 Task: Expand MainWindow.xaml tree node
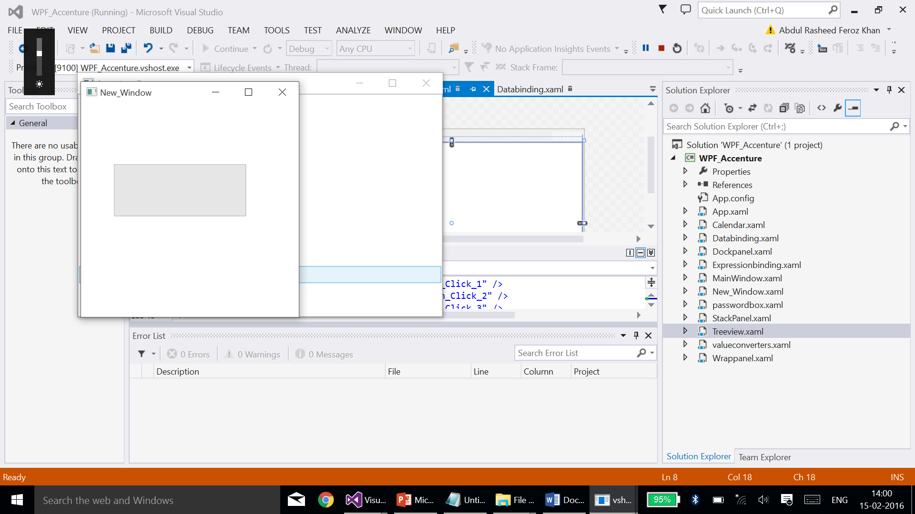(685, 277)
